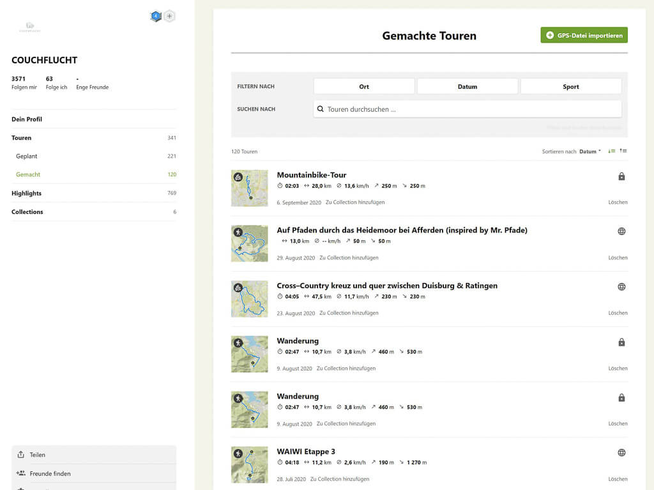Open the Highlights section in the sidebar
The image size is (654, 490).
(x=26, y=193)
